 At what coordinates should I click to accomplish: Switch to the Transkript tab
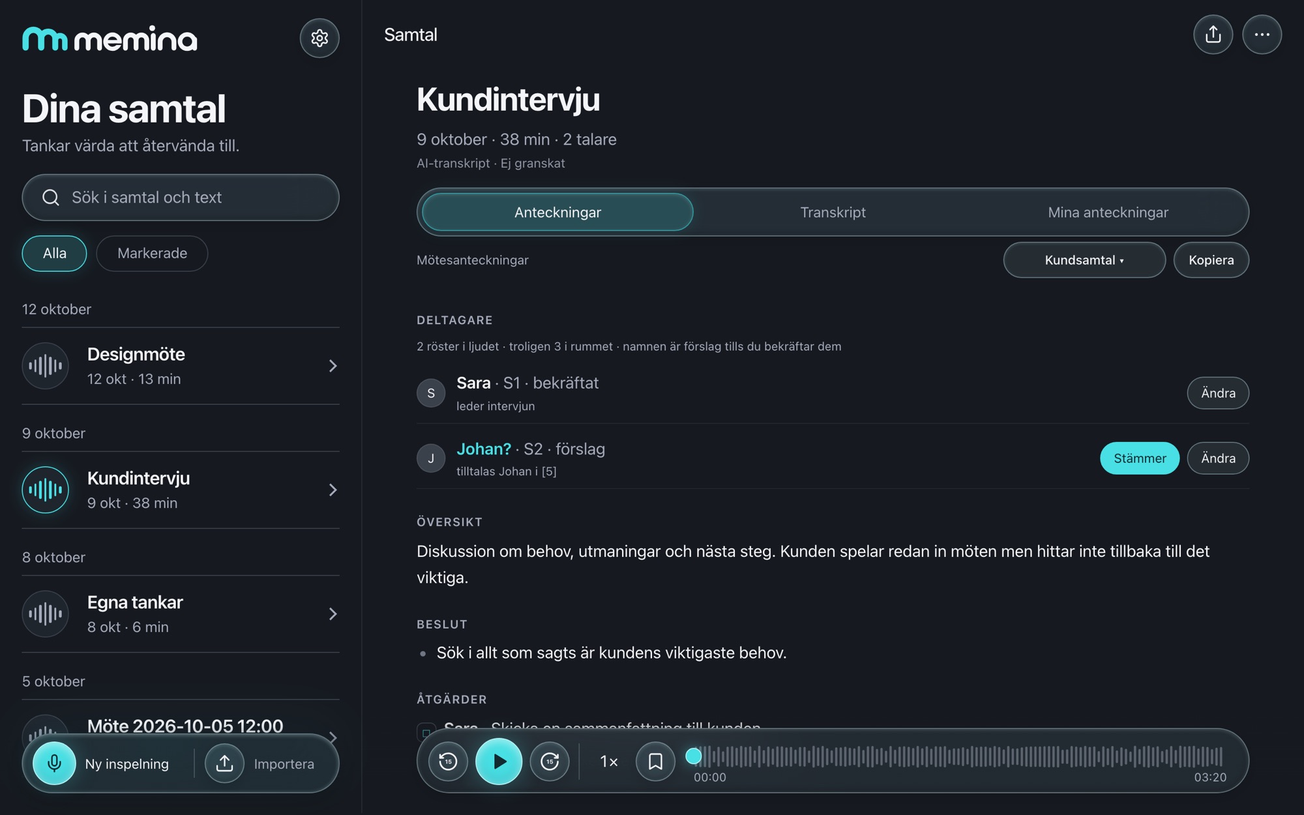(x=833, y=212)
